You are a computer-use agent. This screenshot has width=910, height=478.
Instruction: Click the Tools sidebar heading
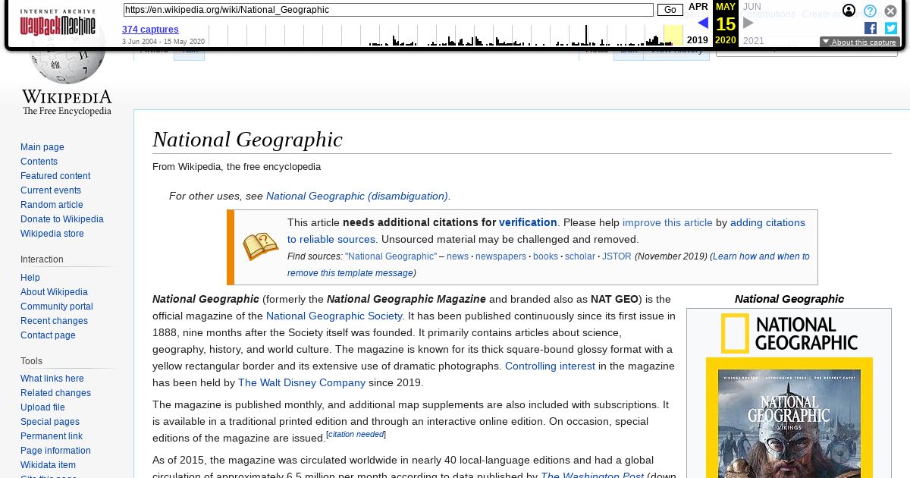(31, 361)
